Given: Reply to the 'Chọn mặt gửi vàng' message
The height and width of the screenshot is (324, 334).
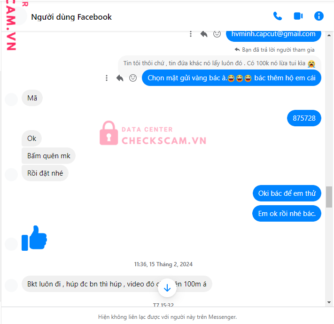Looking at the screenshot, I should pyautogui.click(x=120, y=78).
